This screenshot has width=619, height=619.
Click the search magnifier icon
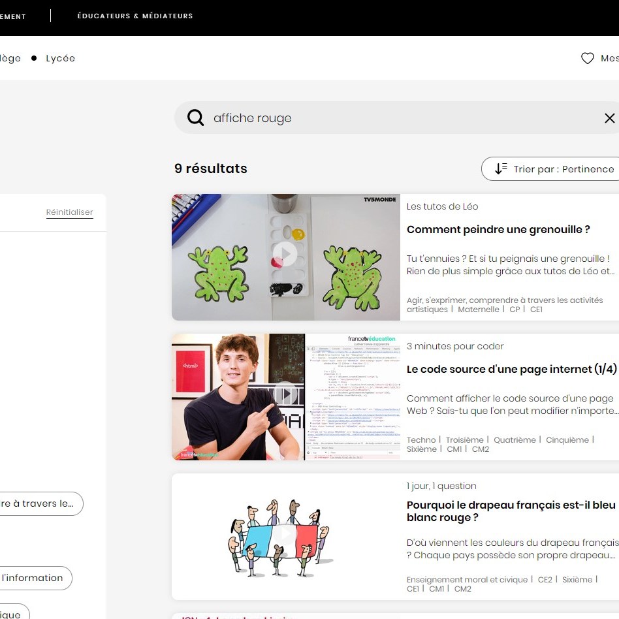coord(195,118)
